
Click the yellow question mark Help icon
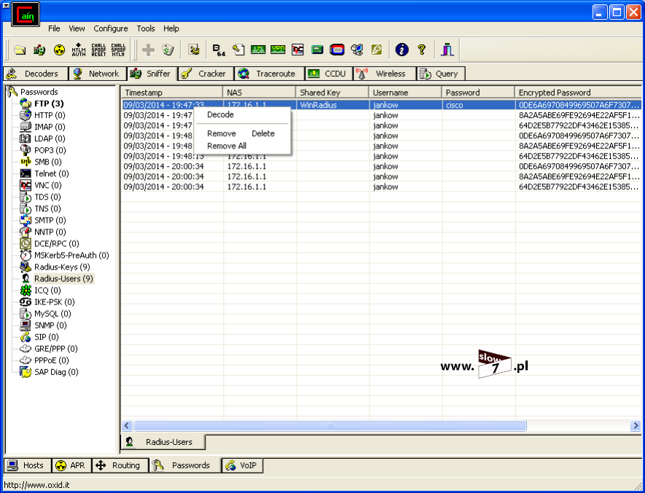click(x=422, y=50)
